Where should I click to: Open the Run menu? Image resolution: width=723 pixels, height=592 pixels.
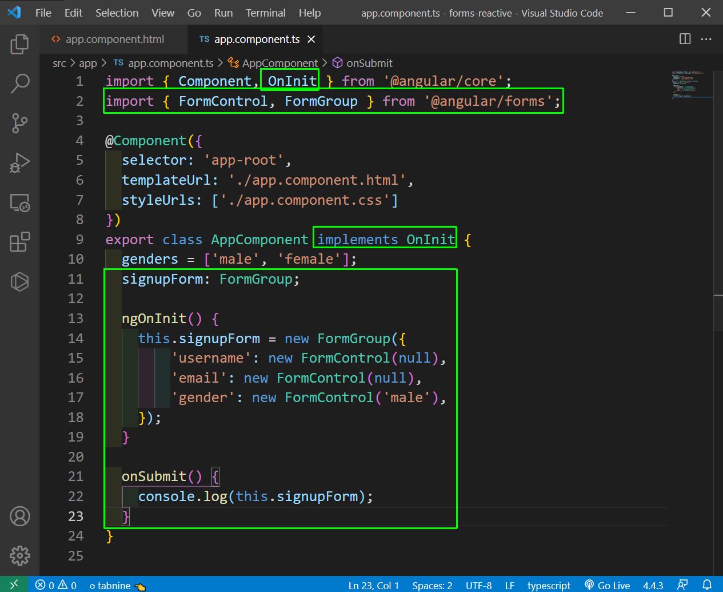click(223, 13)
